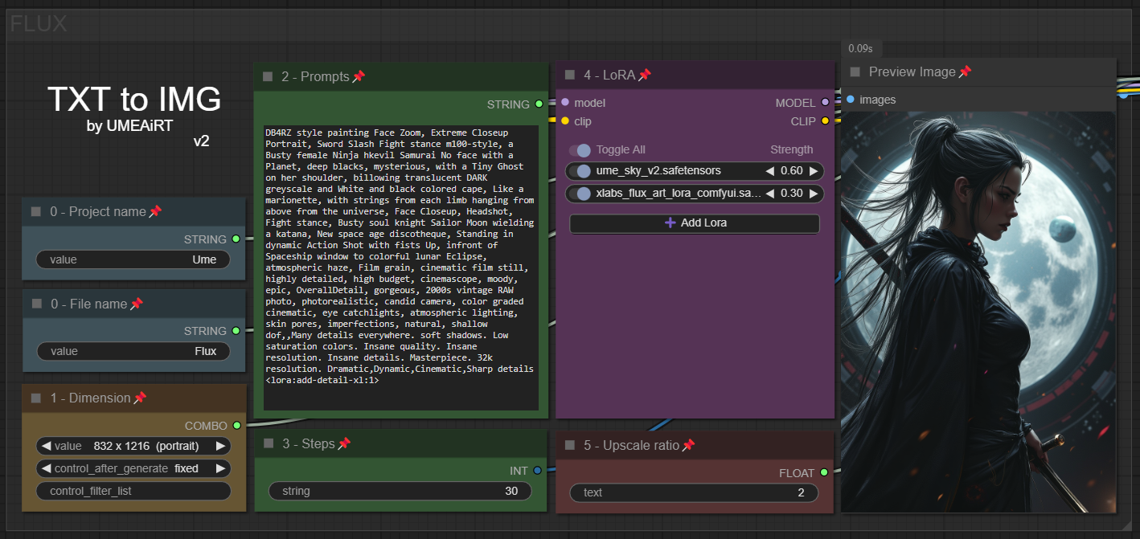This screenshot has height=539, width=1140.
Task: Click the pin icon on 1 - Dimension header
Action: point(140,398)
